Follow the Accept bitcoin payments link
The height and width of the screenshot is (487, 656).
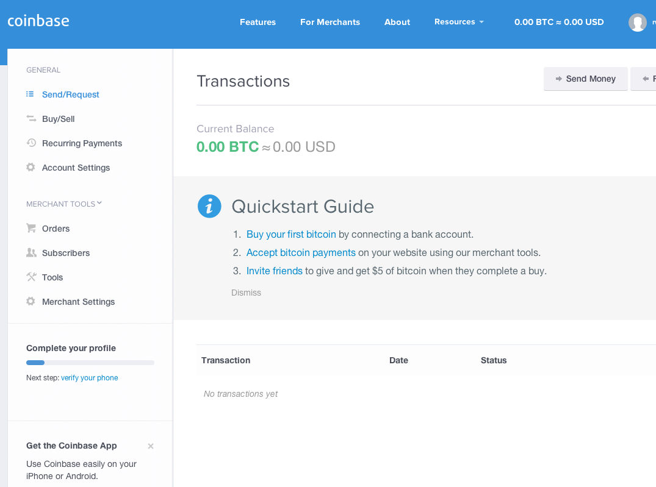(301, 252)
